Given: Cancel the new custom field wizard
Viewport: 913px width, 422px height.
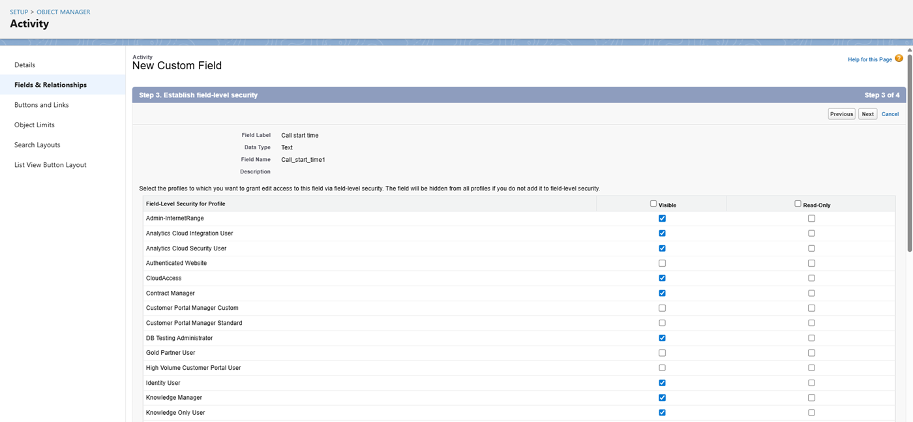Looking at the screenshot, I should [890, 114].
